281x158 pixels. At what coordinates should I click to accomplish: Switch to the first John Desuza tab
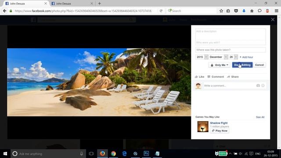25,4
